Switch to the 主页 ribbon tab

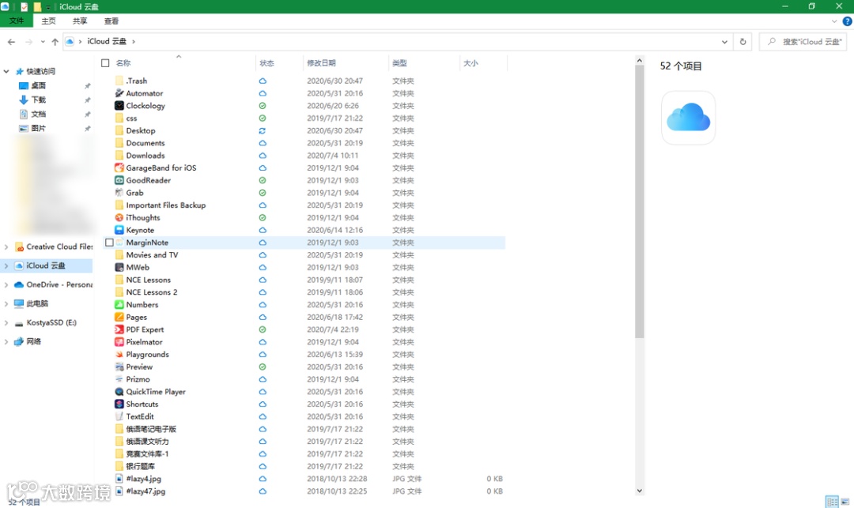(x=48, y=21)
